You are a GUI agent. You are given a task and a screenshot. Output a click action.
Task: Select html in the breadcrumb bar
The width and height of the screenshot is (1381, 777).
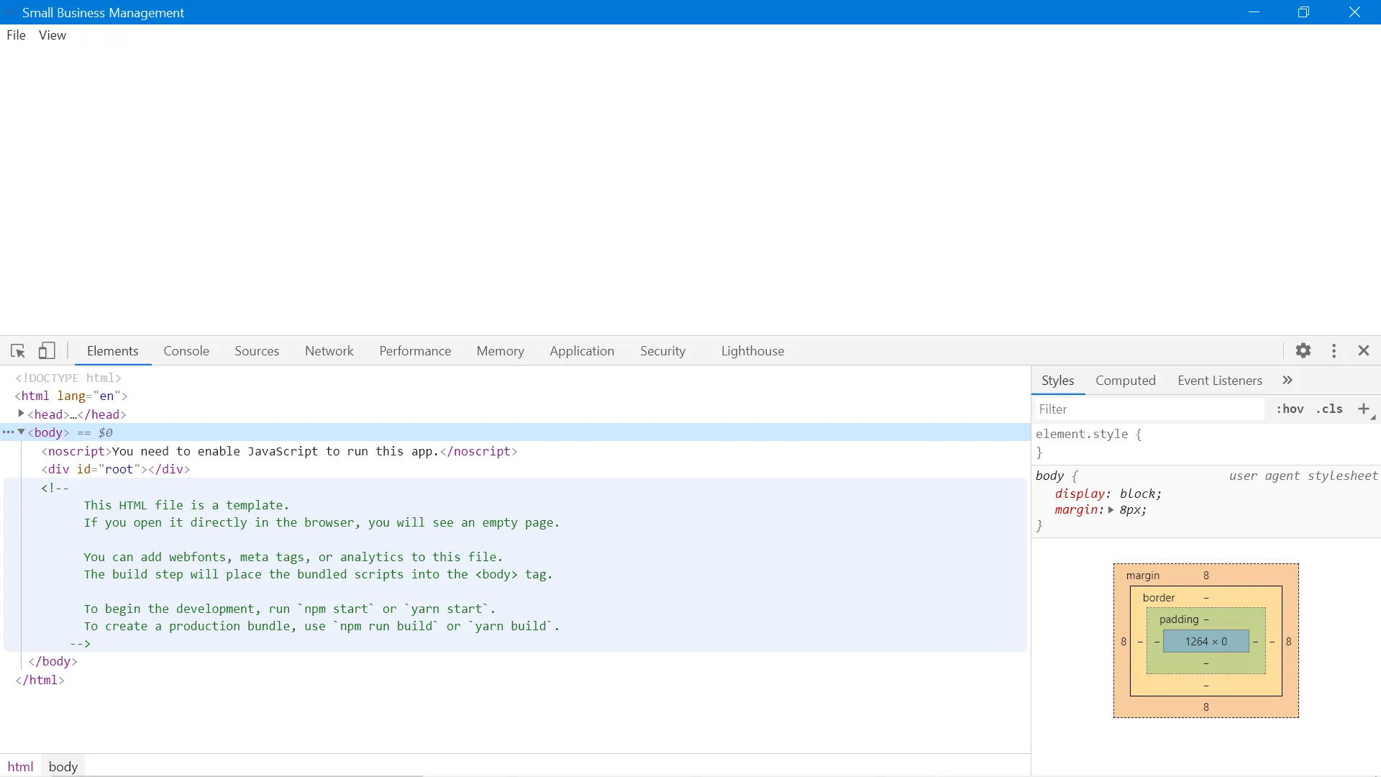click(x=21, y=767)
